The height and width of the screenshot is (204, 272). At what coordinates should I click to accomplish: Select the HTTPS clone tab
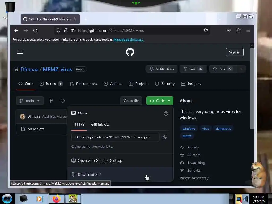(x=79, y=124)
